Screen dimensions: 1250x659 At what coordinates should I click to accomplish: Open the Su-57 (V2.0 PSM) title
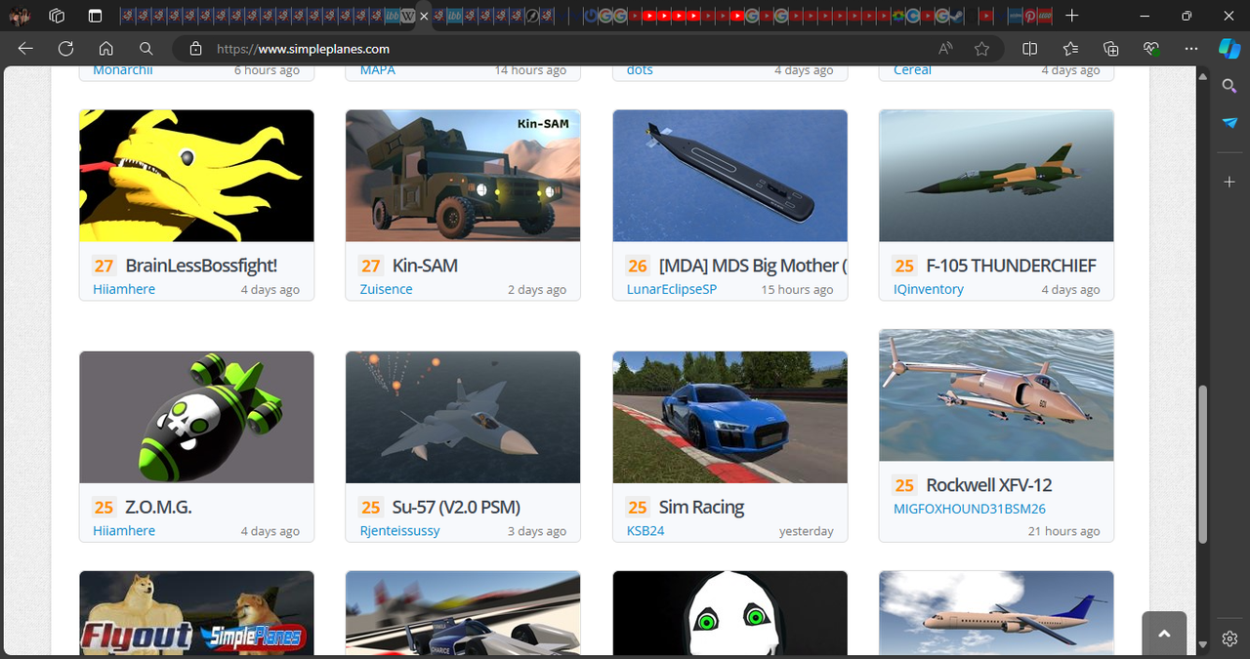(x=456, y=507)
